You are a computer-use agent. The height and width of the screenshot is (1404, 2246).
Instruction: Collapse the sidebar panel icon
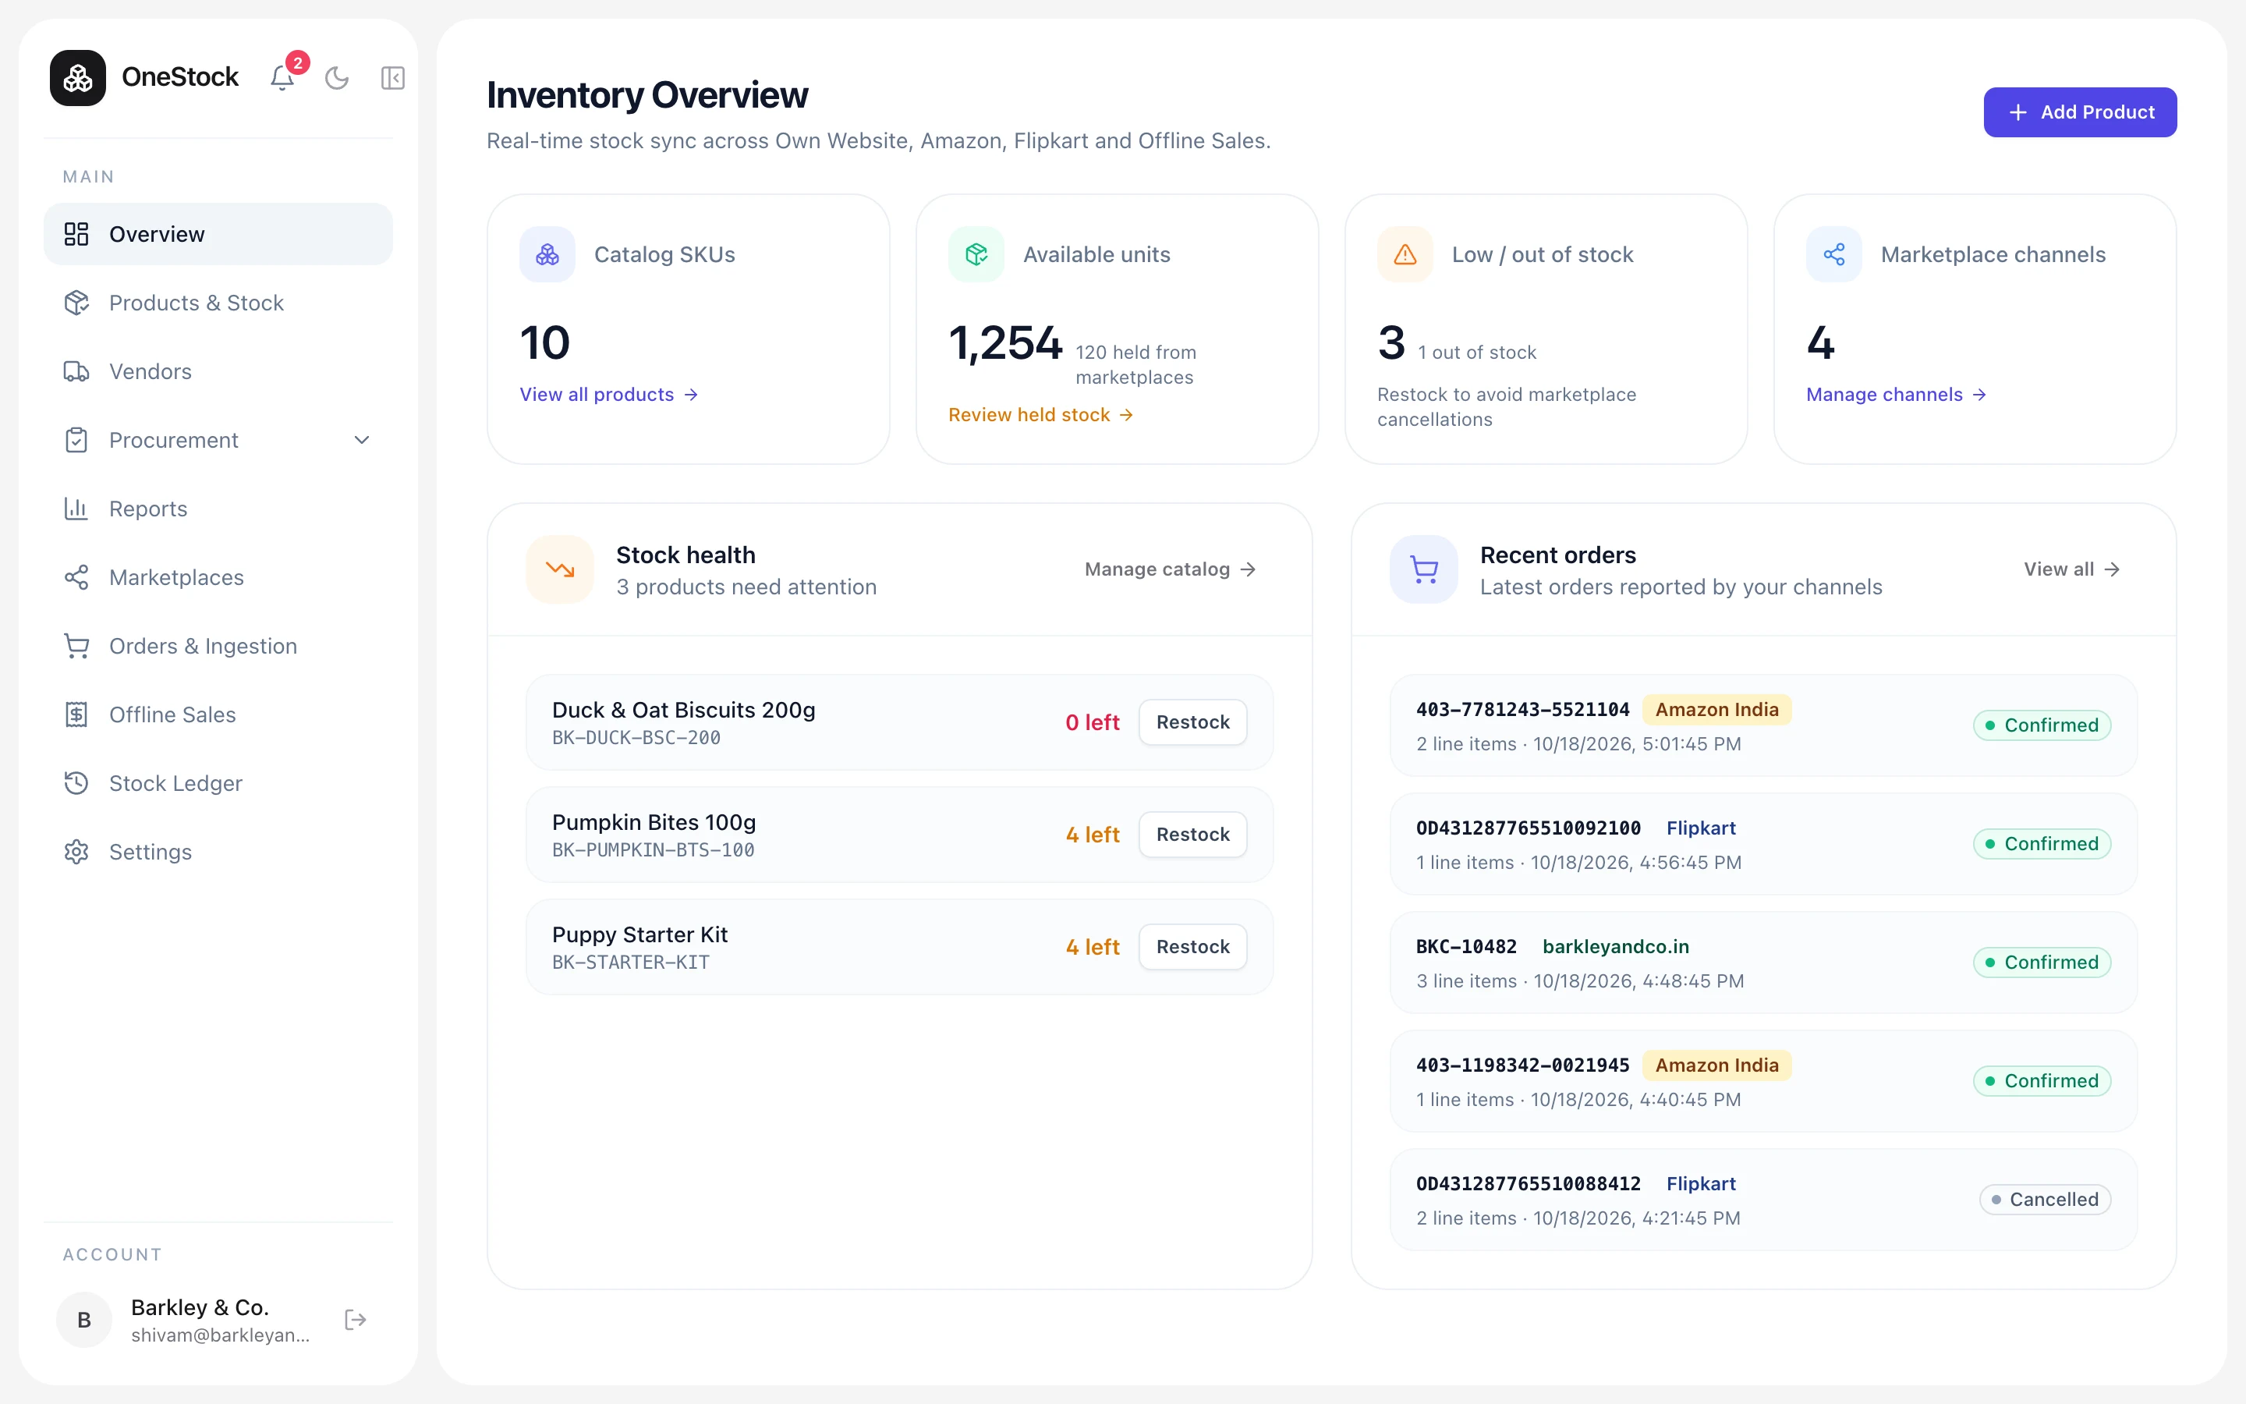tap(392, 78)
